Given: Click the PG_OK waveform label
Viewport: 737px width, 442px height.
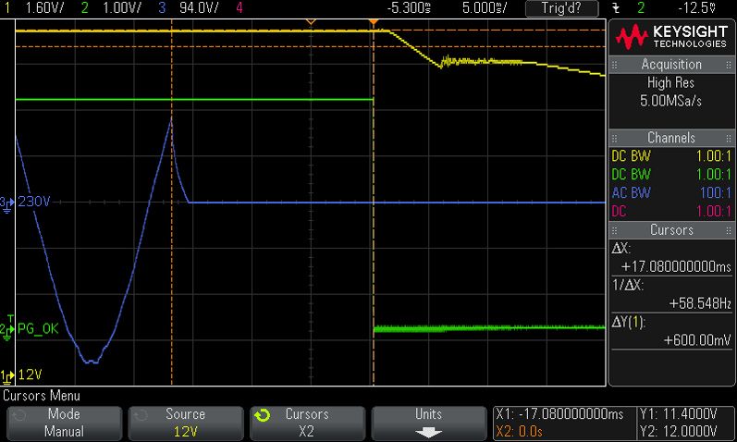Looking at the screenshot, I should coord(38,328).
